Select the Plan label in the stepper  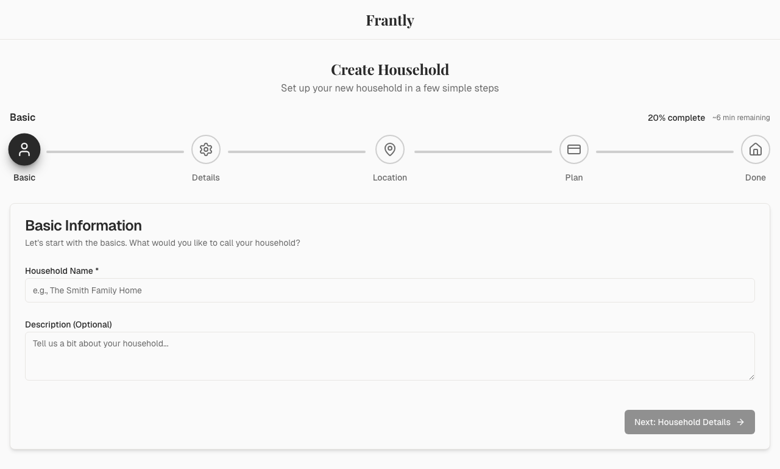point(574,177)
